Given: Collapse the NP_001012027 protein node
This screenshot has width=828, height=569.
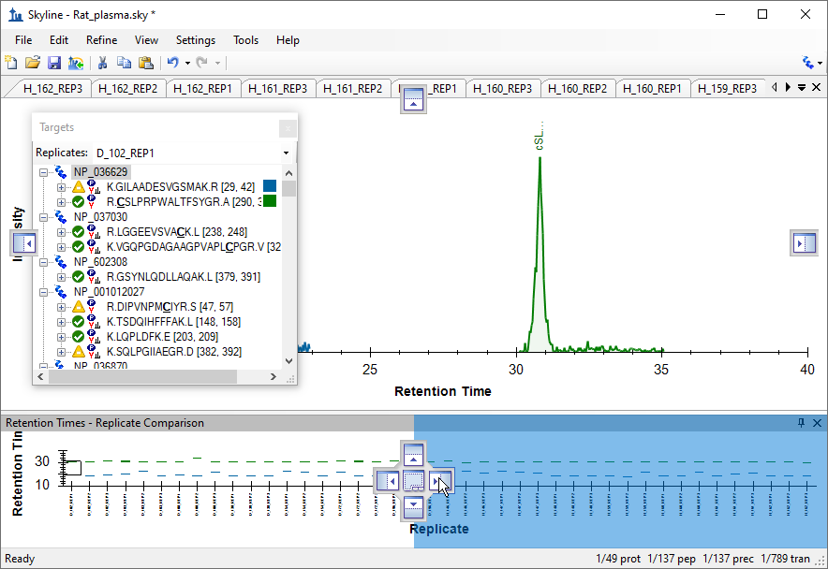Looking at the screenshot, I should tap(43, 292).
